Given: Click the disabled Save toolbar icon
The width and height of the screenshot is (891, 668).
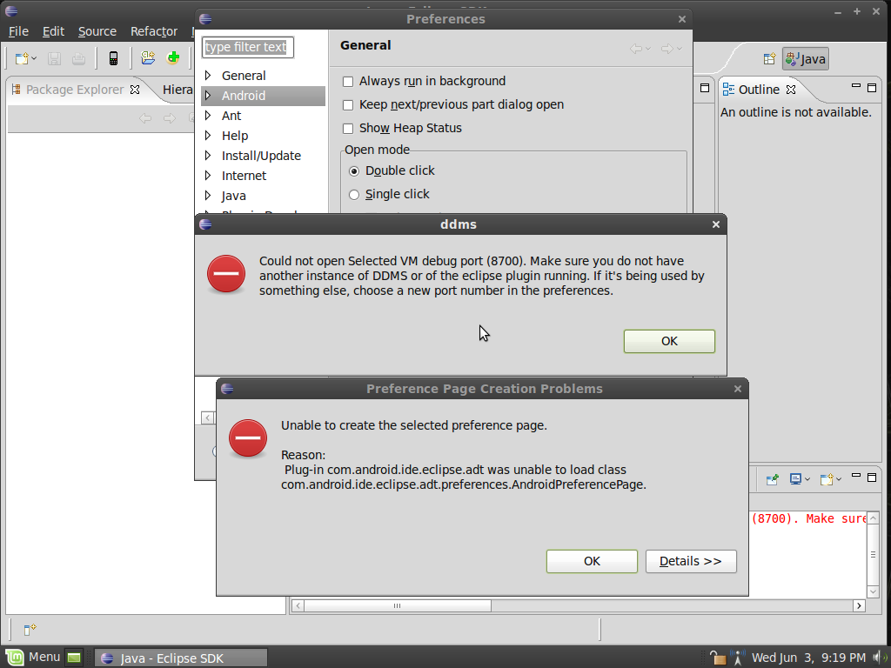Looking at the screenshot, I should pyautogui.click(x=54, y=58).
